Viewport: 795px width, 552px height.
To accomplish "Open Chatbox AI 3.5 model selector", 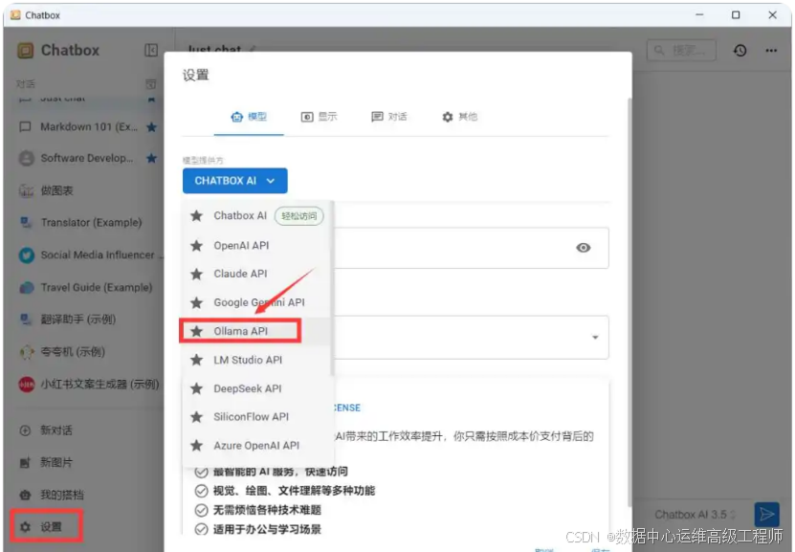I will click(694, 515).
